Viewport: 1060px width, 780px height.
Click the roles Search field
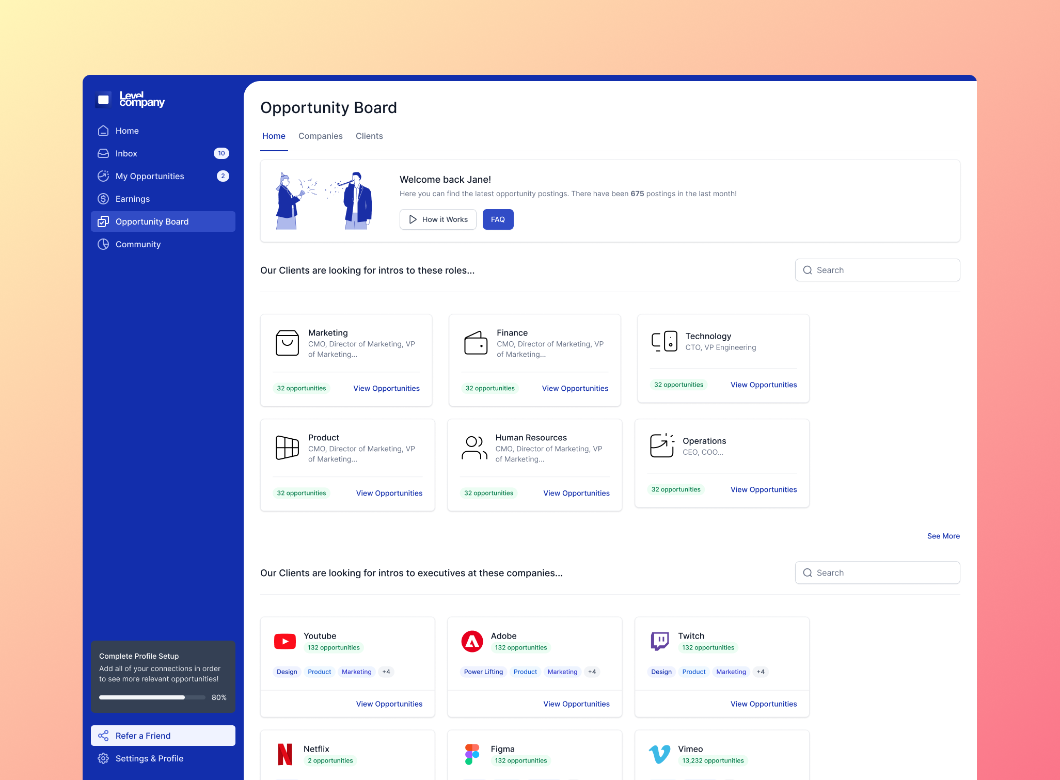coord(877,270)
